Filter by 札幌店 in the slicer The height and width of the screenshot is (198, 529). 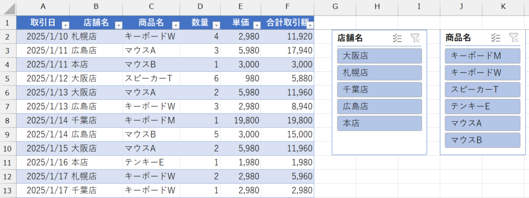point(380,73)
